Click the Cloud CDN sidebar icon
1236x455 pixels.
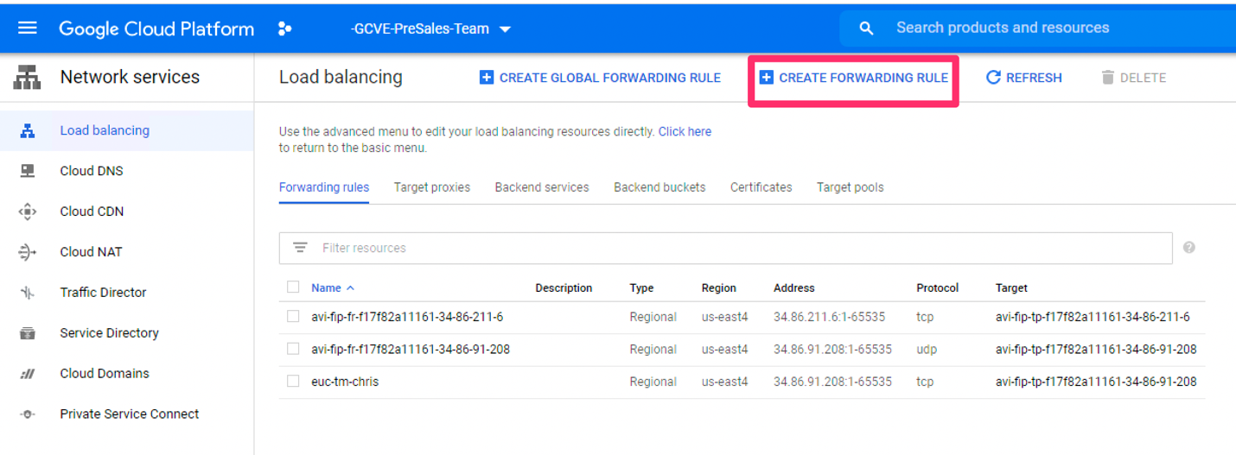pos(28,212)
